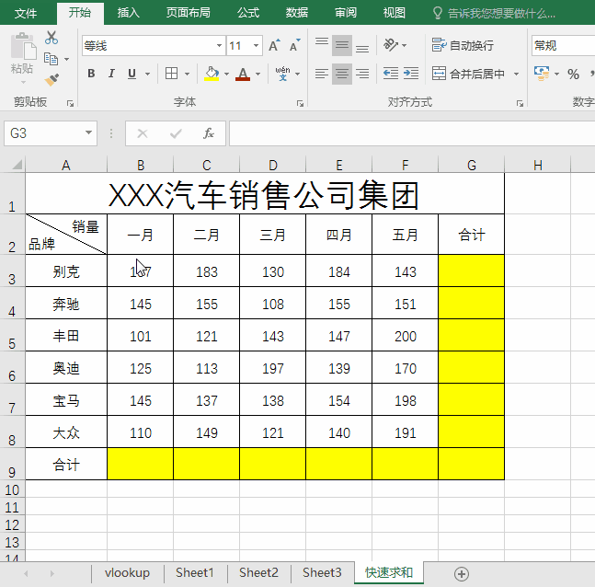The height and width of the screenshot is (587, 595).
Task: Click the text orientation icon
Action: coord(391,45)
